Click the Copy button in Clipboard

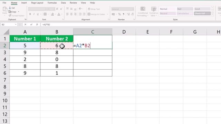click(12, 12)
